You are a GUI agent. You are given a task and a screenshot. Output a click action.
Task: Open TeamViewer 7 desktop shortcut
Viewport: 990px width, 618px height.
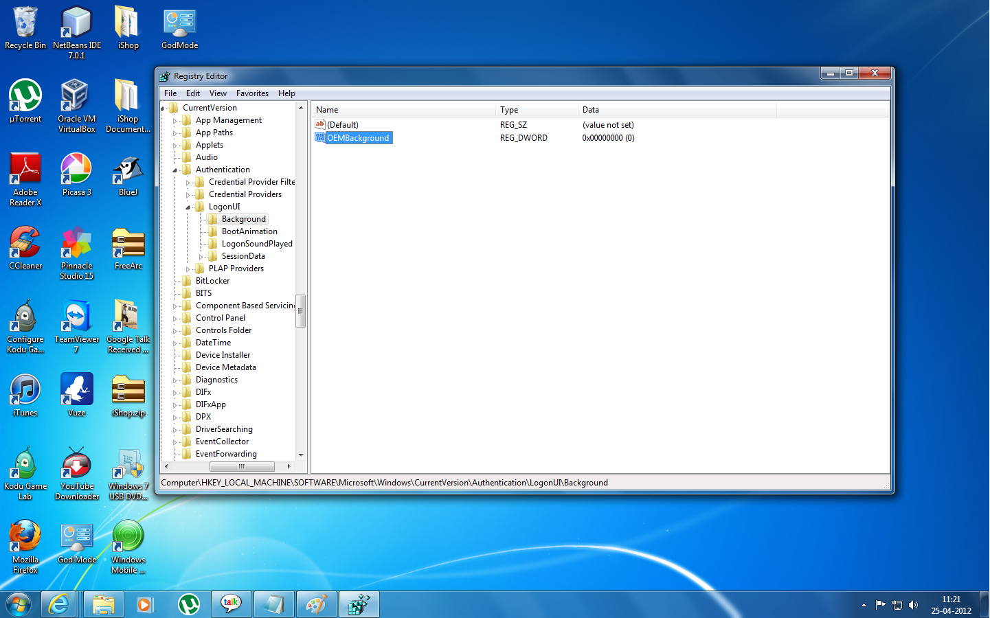click(x=76, y=326)
